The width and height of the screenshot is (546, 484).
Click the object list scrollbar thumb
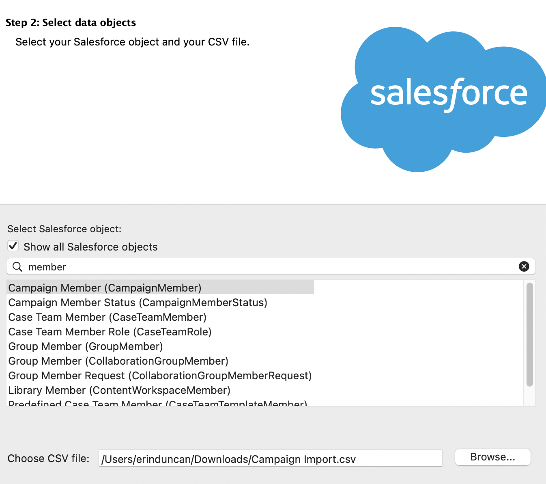pyautogui.click(x=529, y=334)
